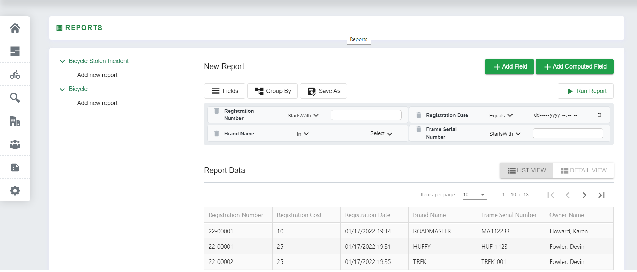Screen dimensions: 637x272
Task: Go to first page of results
Action: pyautogui.click(x=551, y=195)
